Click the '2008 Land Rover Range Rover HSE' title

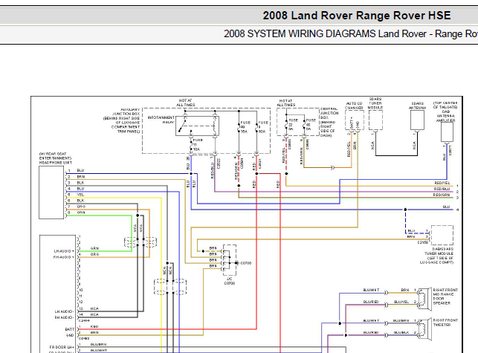tap(357, 16)
